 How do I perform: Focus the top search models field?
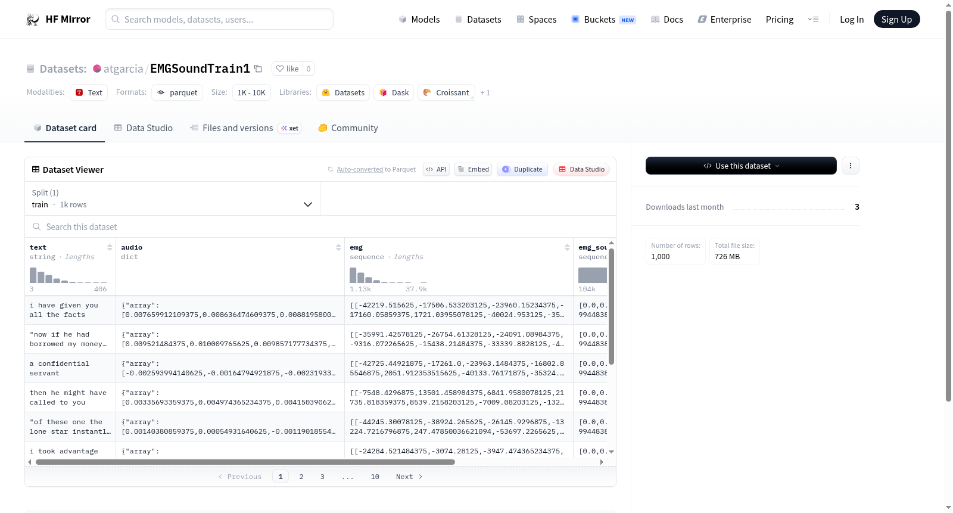point(219,19)
